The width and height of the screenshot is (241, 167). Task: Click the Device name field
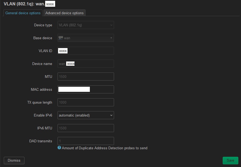[x=86, y=64]
